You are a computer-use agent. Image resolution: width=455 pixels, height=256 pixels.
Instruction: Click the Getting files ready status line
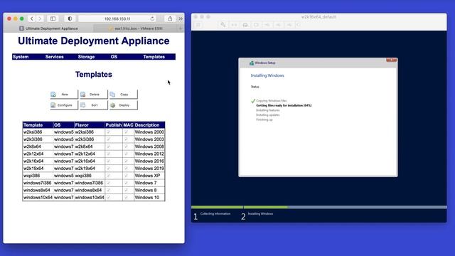(284, 105)
